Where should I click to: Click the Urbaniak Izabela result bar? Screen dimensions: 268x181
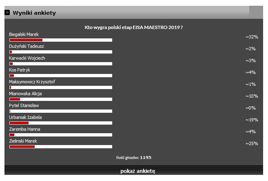pyautogui.click(x=60, y=123)
